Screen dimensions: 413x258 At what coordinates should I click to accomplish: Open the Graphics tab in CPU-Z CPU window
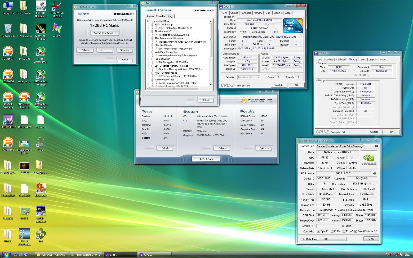[278, 13]
